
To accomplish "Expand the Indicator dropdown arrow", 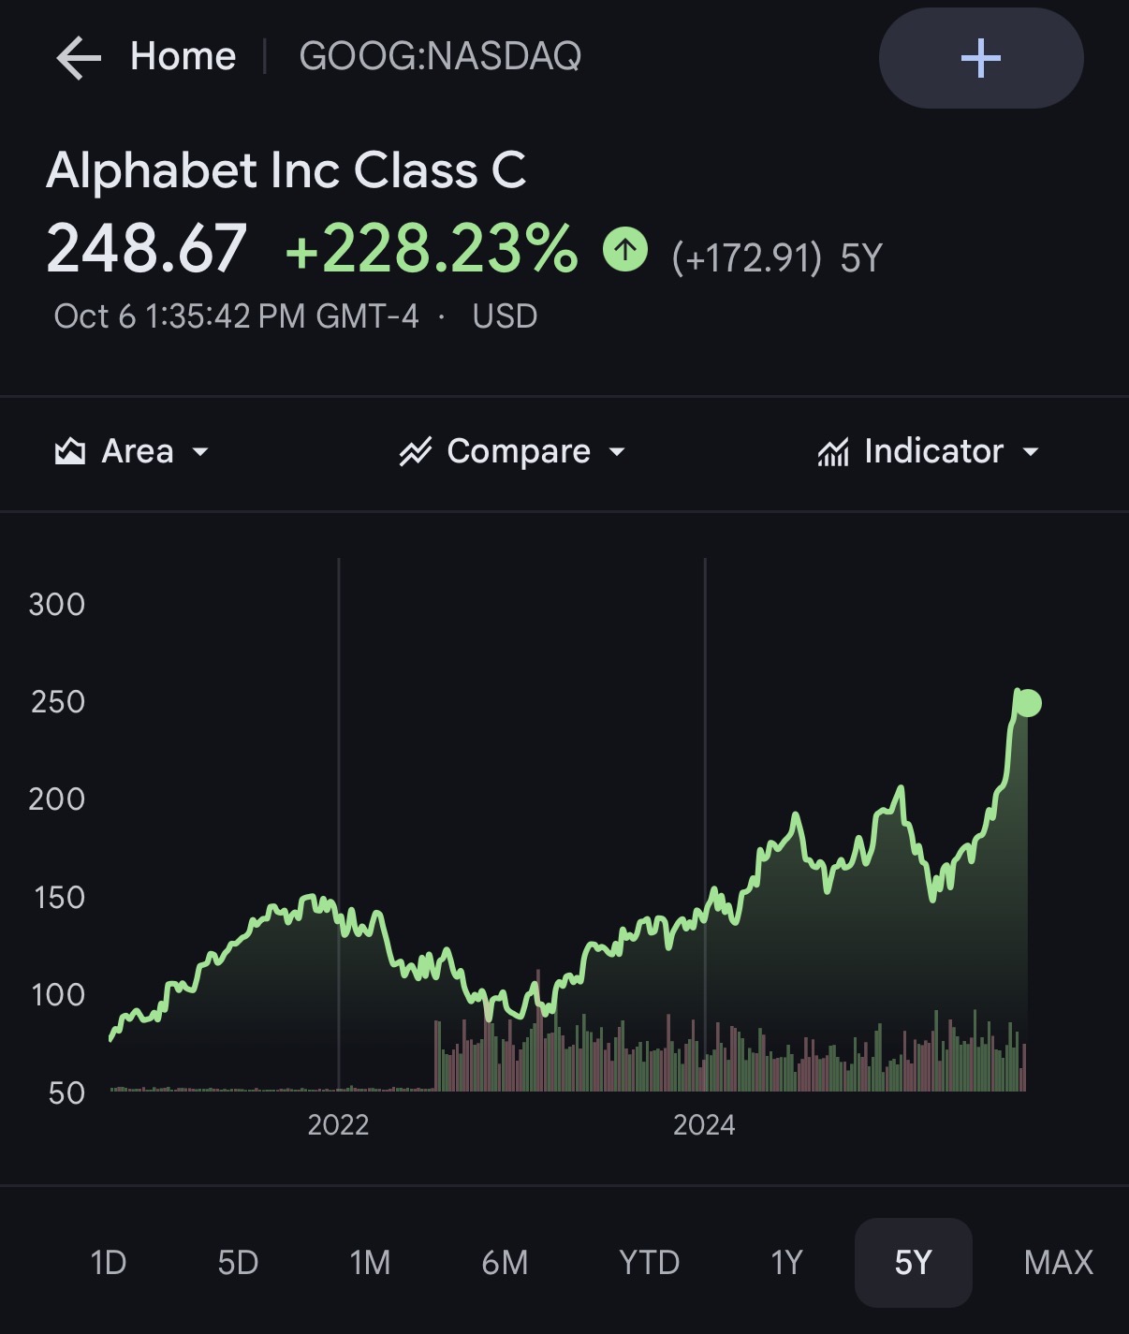I will (x=1031, y=451).
